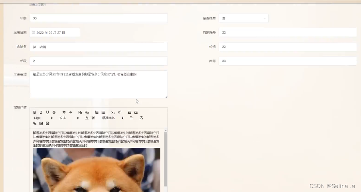Open the 发布日期 date picker
Screen dimensions: 361x192
pyautogui.click(x=55, y=33)
